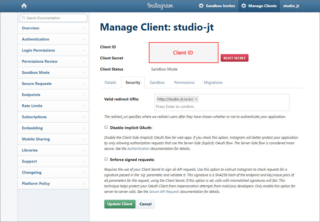
Task: Open the Secure API Requests link
Action: 164,192
